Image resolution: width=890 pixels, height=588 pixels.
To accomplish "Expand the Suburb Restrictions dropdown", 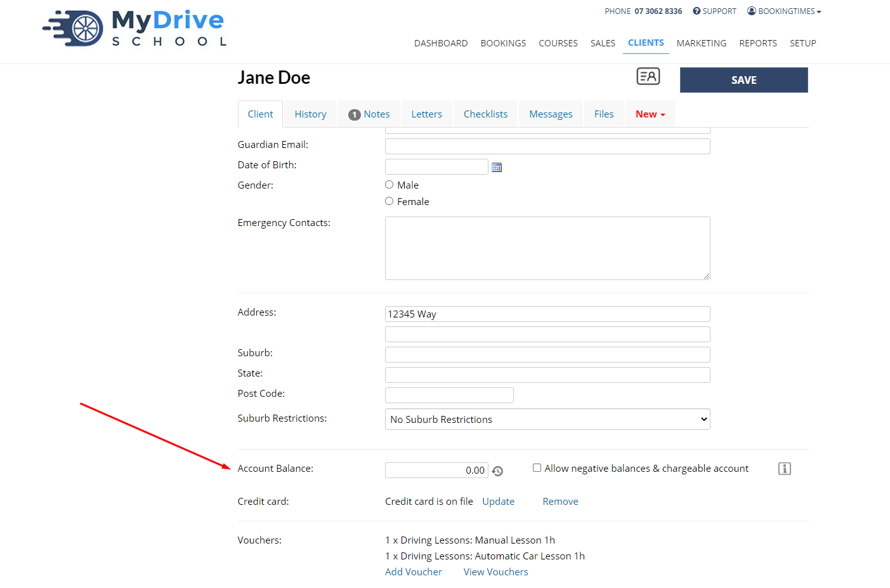I will pyautogui.click(x=547, y=419).
